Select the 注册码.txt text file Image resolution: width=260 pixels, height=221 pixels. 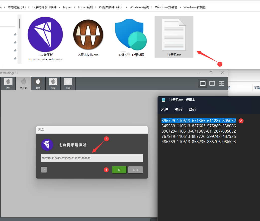[174, 37]
